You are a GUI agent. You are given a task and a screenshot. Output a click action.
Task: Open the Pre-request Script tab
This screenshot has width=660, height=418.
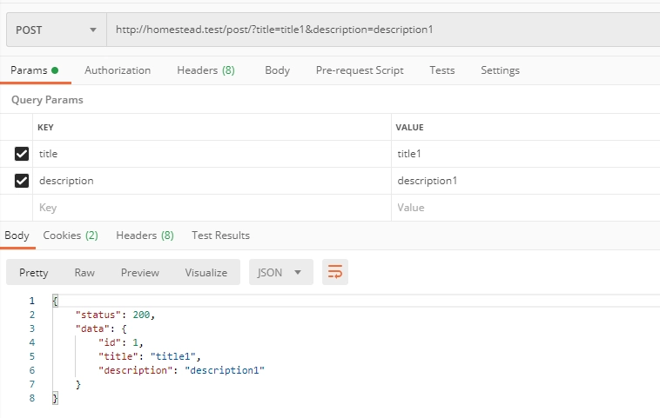click(x=359, y=70)
